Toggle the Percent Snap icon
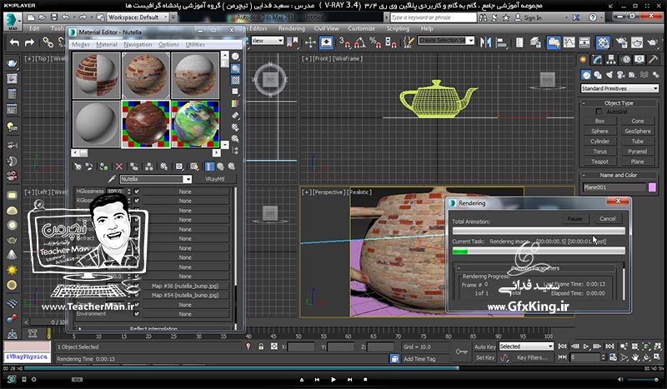667x389 pixels. click(374, 42)
